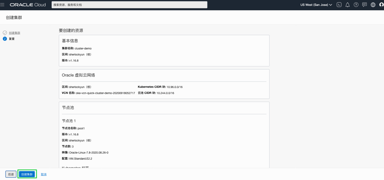Viewport: 384px width, 180px height.
Task: Click the 云池 CIDR value 10.244.0.0/16
Action: tap(165, 93)
